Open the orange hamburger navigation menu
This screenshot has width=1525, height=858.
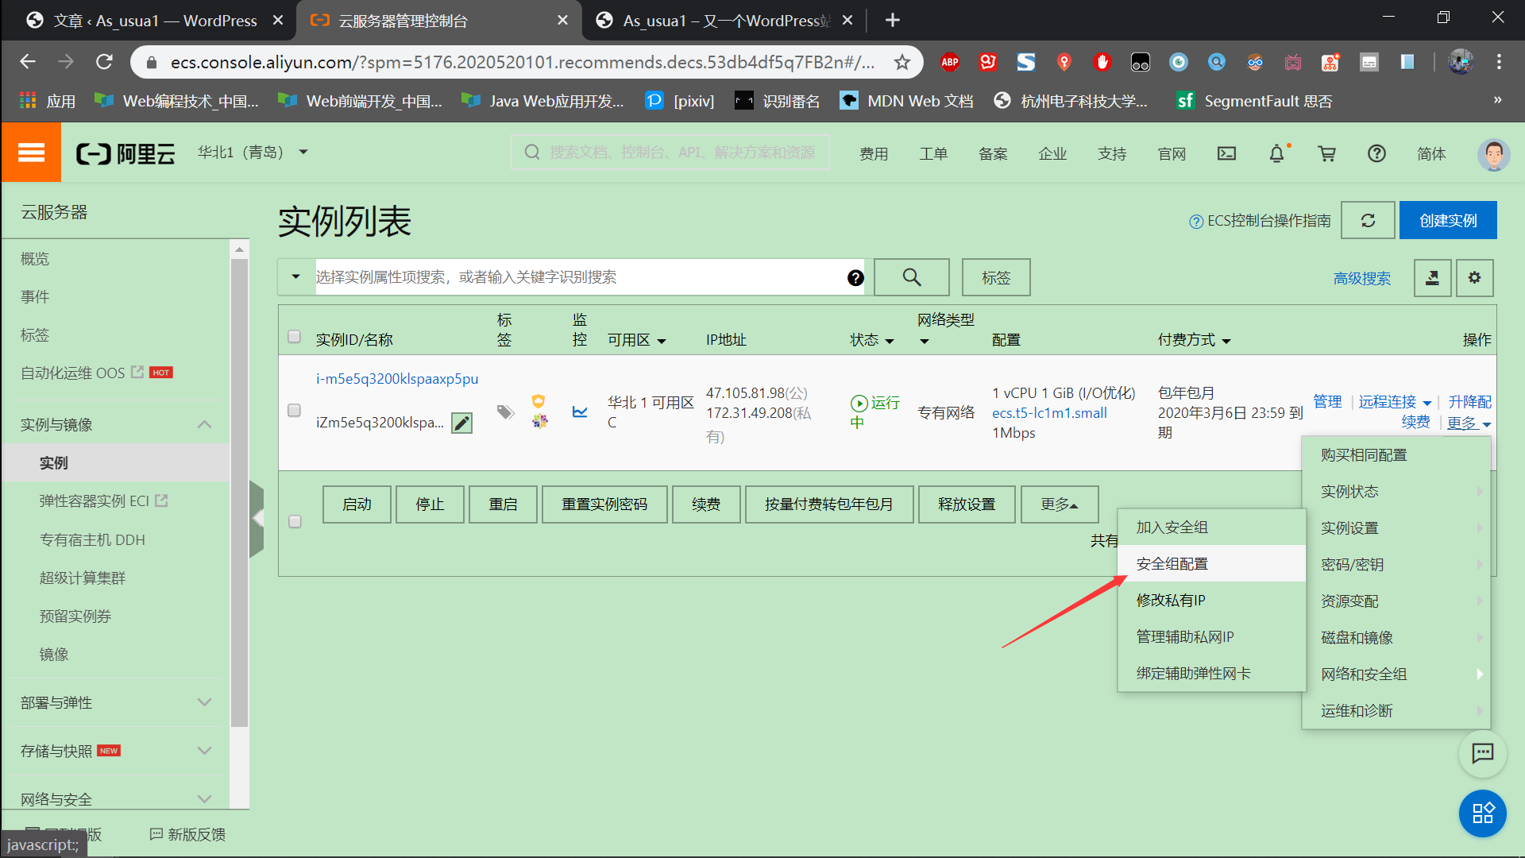[x=31, y=153]
